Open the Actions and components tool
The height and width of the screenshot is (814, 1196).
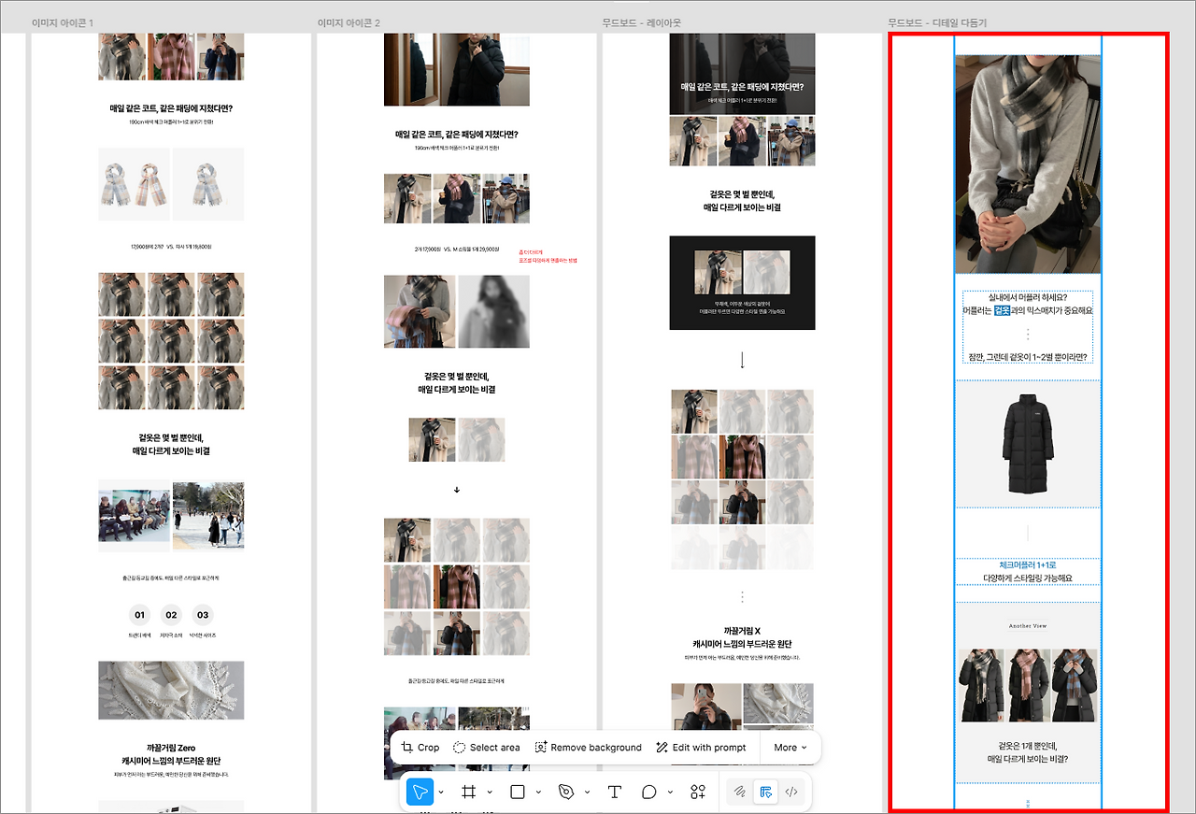[698, 792]
